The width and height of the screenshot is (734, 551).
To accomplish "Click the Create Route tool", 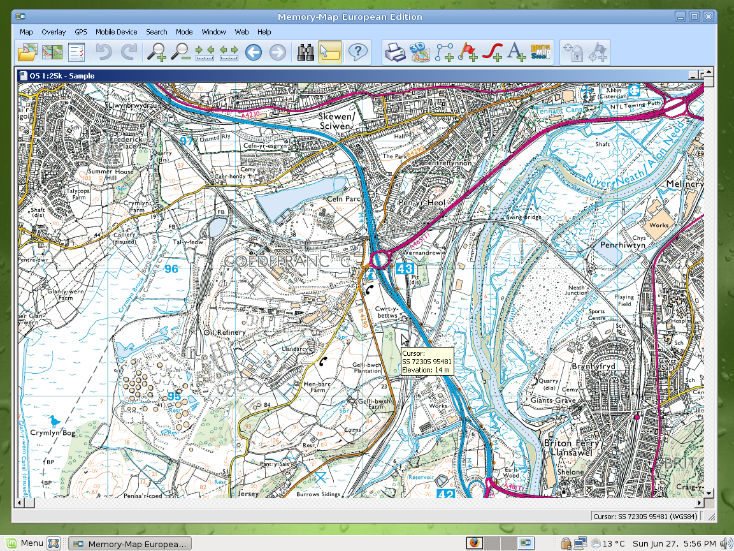I will [444, 52].
